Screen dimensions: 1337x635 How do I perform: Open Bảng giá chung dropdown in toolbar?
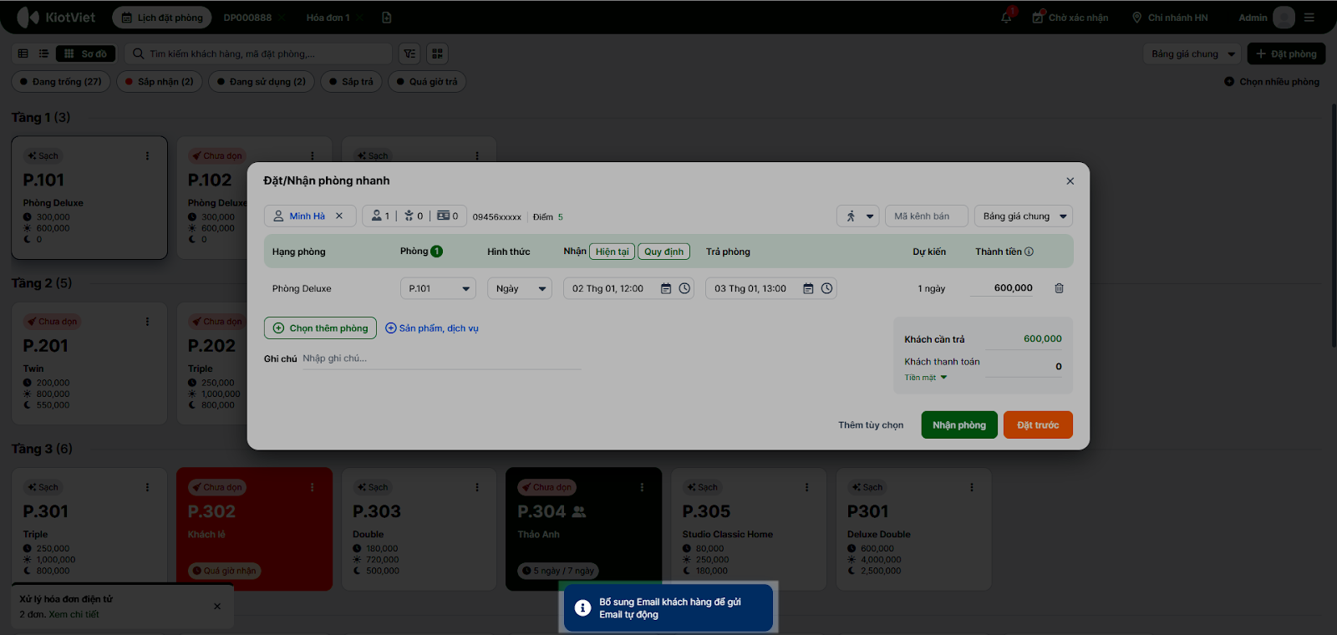tap(1192, 53)
